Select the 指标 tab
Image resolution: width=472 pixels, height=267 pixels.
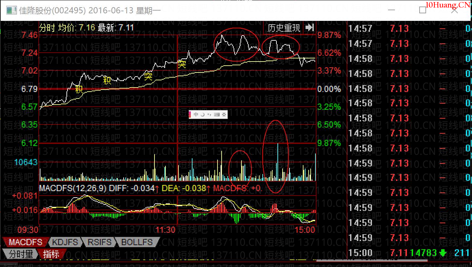[x=51, y=254]
